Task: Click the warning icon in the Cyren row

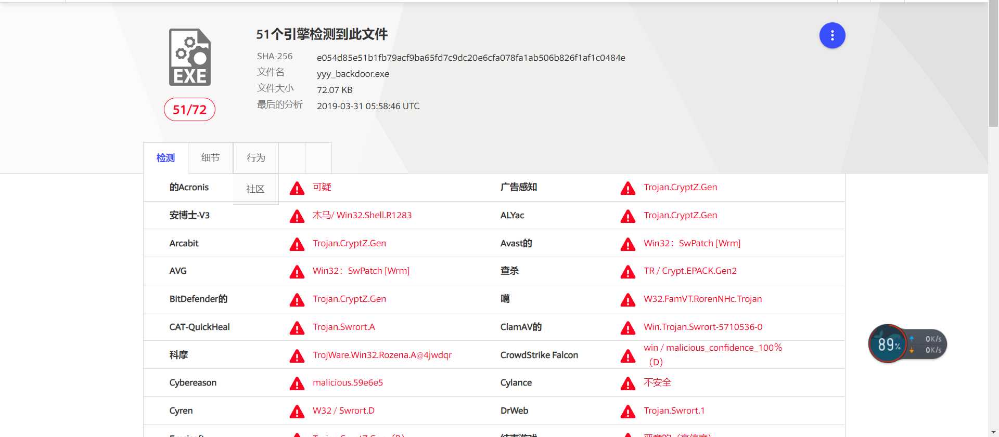Action: [x=297, y=412]
